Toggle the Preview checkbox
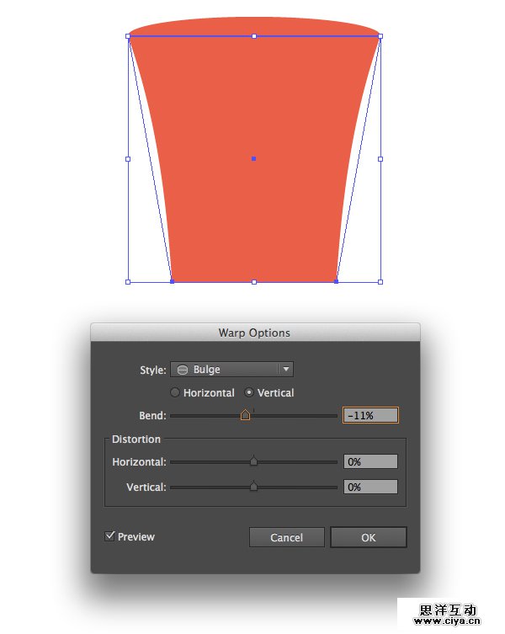Screen dimensions: 505x634 [x=110, y=535]
